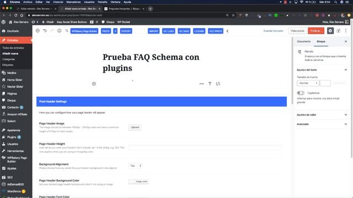Add a block with the toolbar plus icon
Viewport: 353px width, 198px height.
click(38, 31)
